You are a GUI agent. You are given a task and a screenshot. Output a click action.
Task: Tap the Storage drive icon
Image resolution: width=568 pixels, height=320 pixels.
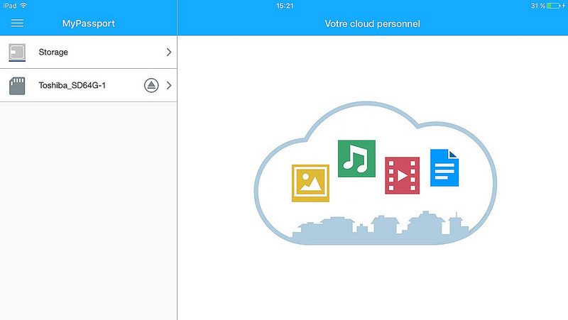click(x=17, y=53)
